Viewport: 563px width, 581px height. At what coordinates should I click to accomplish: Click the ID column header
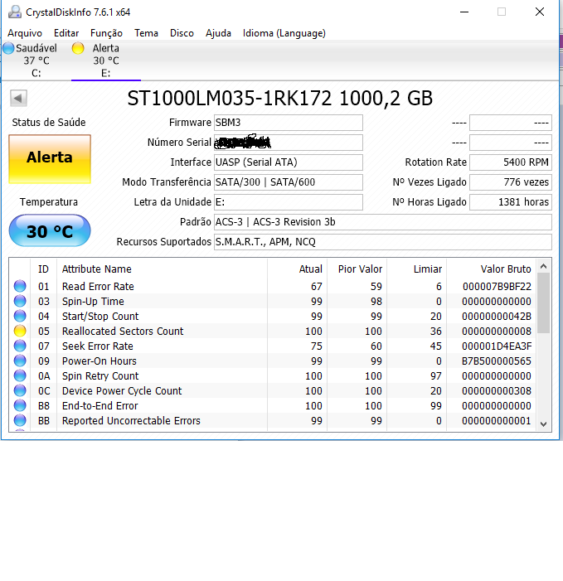click(x=43, y=269)
